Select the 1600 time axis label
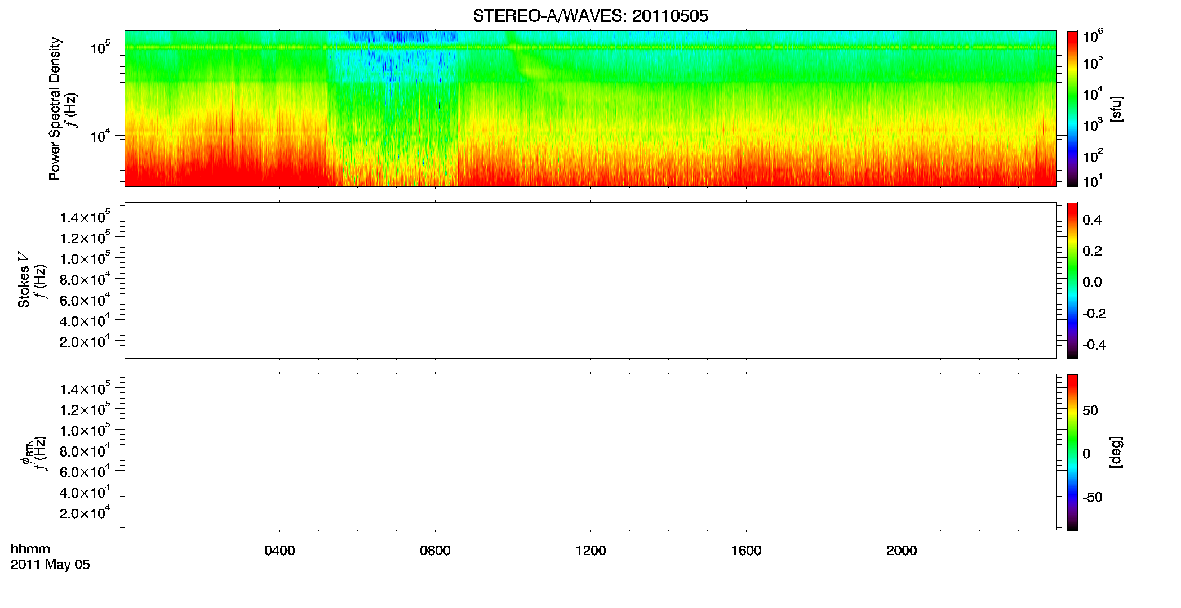Image resolution: width=1181 pixels, height=608 pixels. pos(746,551)
